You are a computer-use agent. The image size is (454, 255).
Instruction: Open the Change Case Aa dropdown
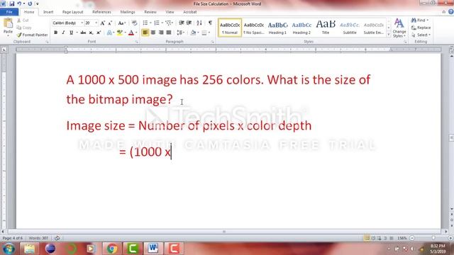(x=121, y=23)
